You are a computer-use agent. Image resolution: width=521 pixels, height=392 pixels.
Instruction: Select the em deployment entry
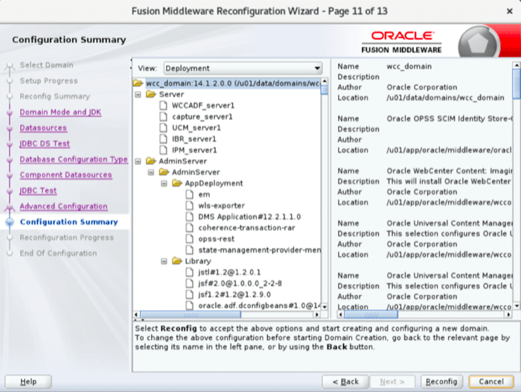[x=204, y=195]
